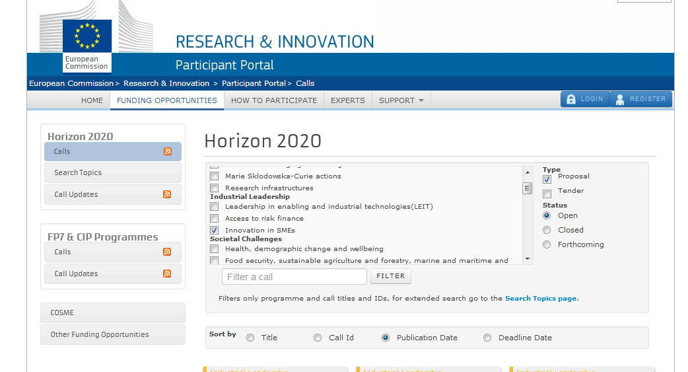Click the padlock icon on Login

(571, 99)
